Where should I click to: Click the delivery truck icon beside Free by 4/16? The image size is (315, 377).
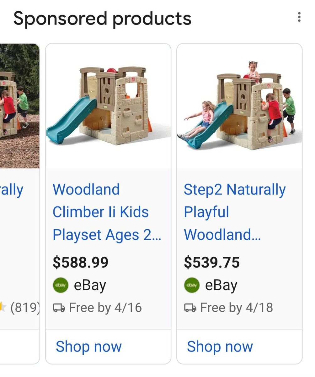tap(59, 308)
